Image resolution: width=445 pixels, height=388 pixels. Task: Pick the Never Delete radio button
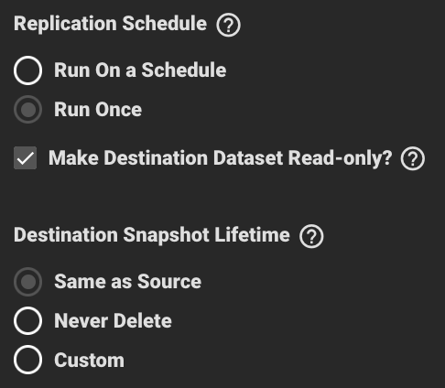click(27, 321)
